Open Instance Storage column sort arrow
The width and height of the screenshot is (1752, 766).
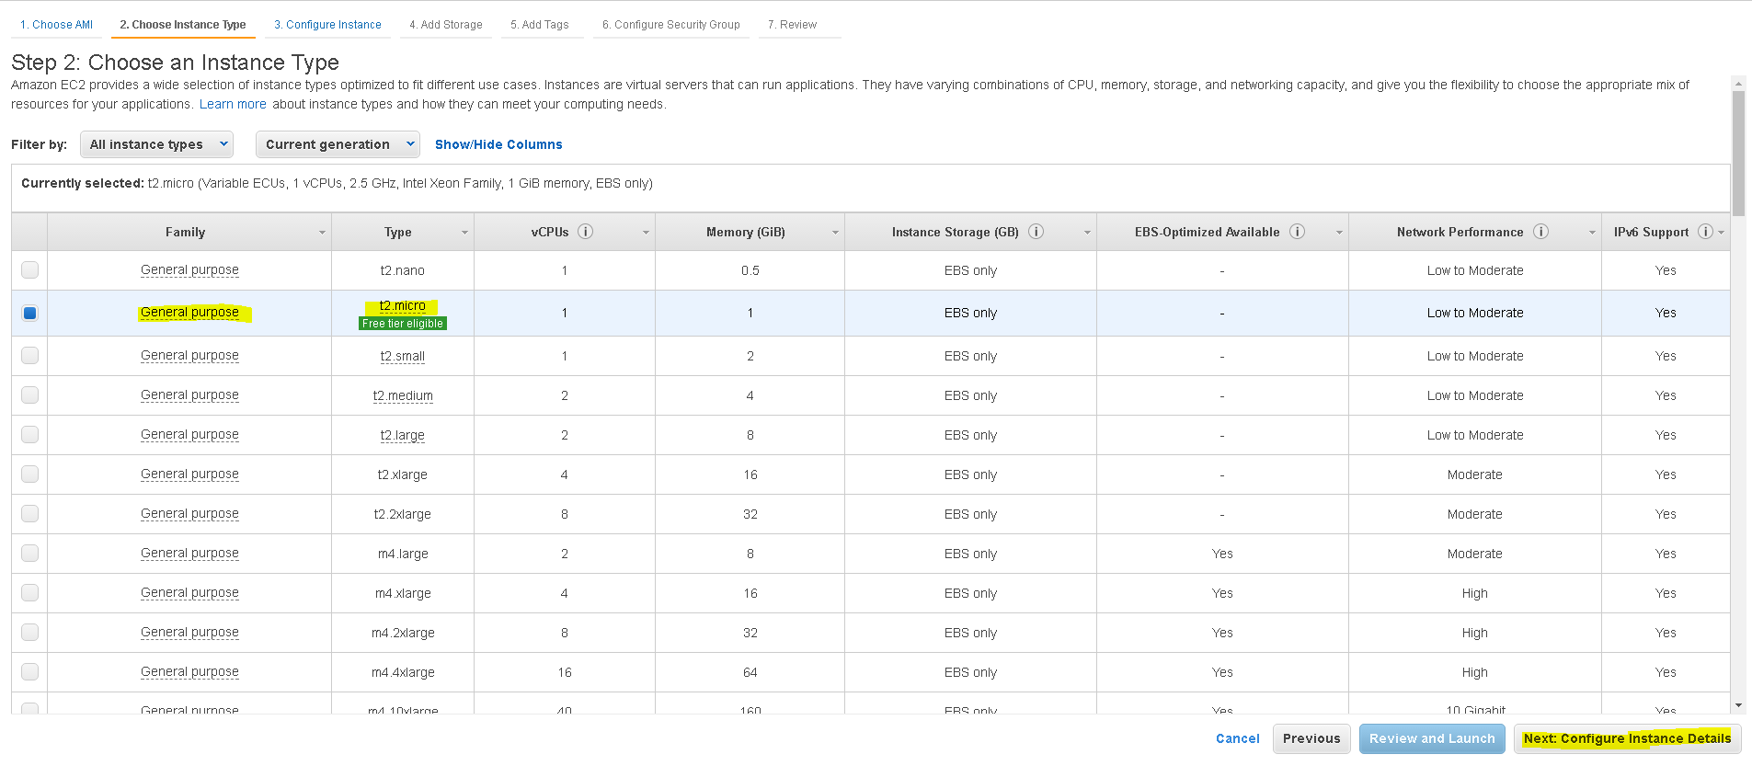click(x=1087, y=233)
